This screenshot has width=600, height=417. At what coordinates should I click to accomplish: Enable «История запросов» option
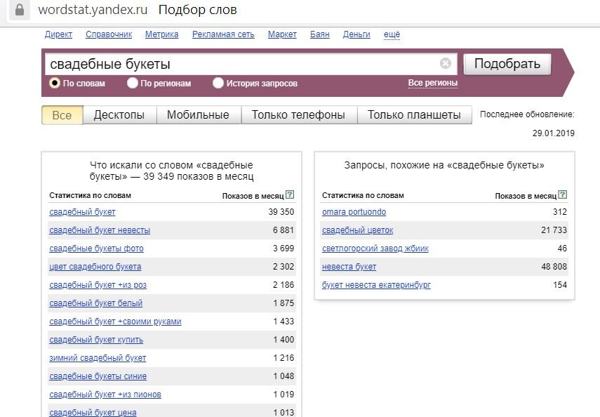[220, 83]
